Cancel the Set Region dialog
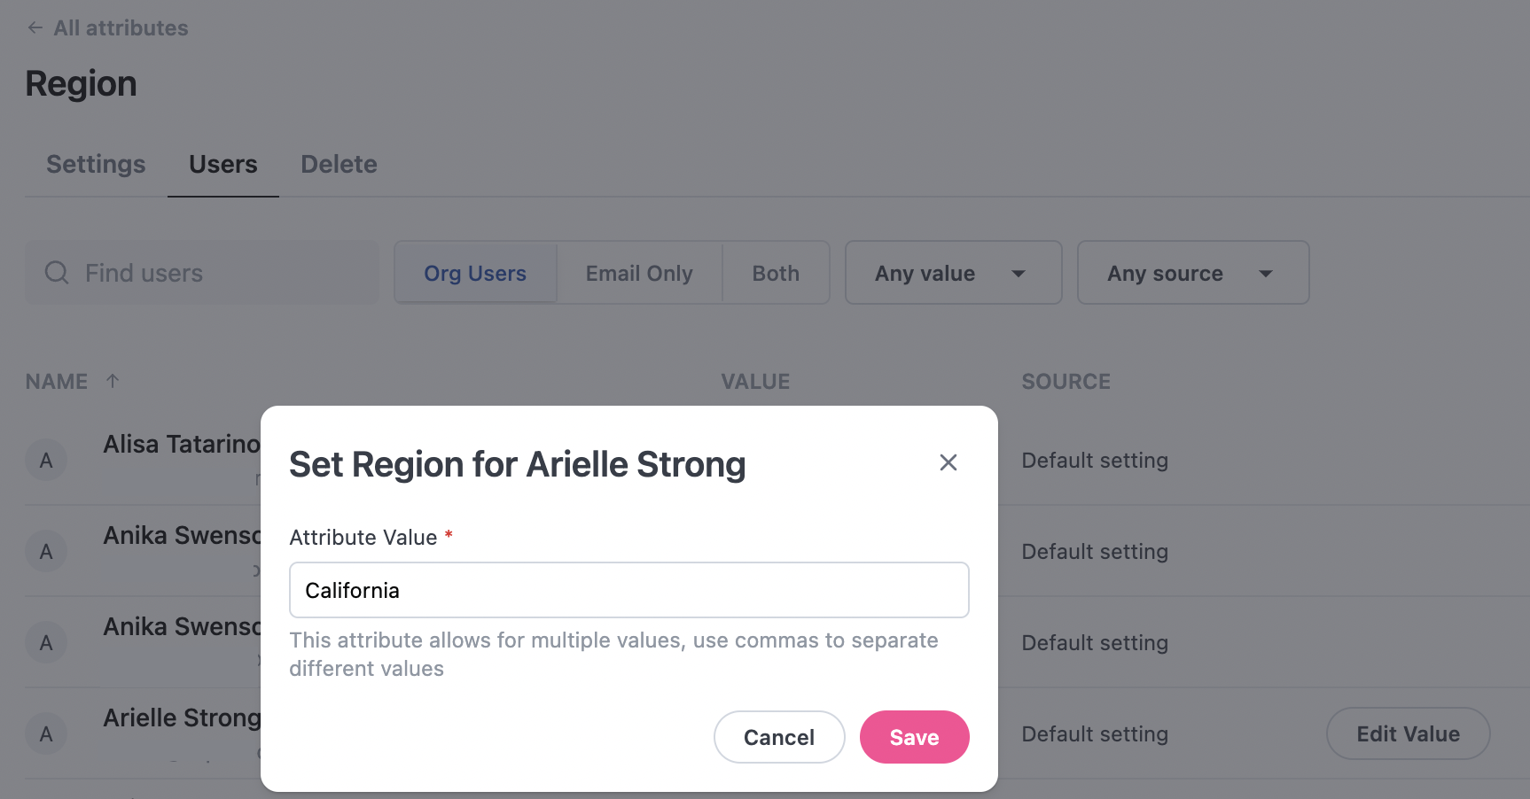 [778, 737]
